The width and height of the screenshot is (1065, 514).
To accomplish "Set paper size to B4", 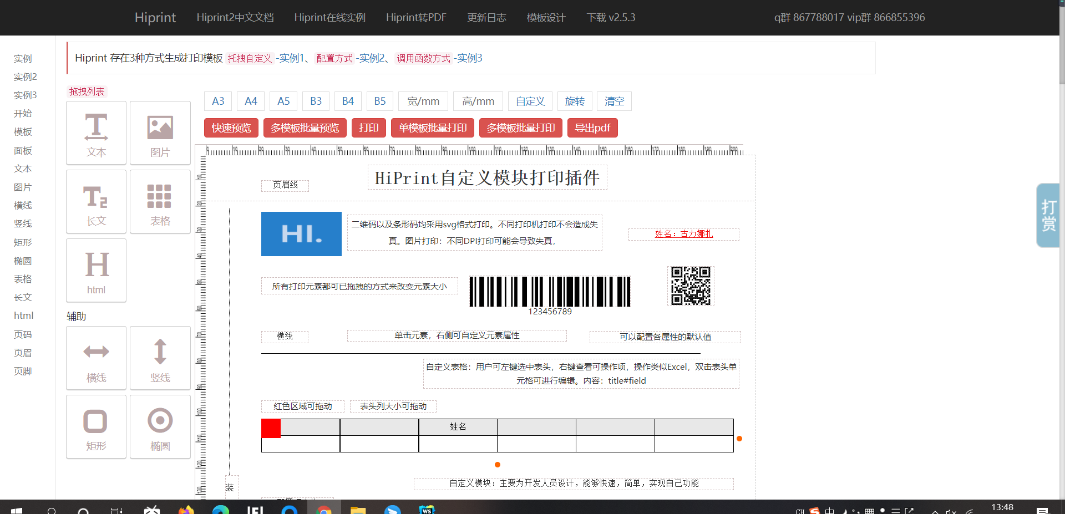I will pos(348,101).
